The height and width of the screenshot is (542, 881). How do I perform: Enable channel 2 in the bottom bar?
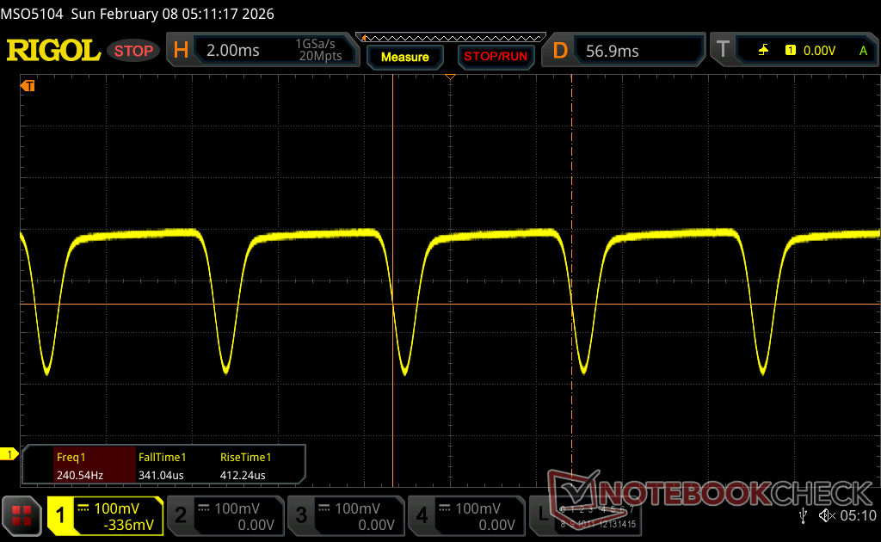coord(225,515)
